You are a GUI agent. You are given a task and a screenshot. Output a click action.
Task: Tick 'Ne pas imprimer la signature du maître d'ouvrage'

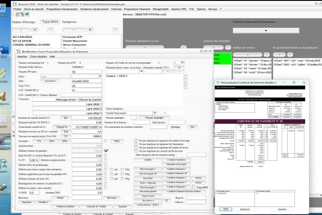(136, 141)
